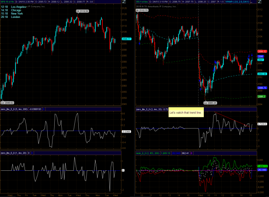Click the zero_lite (1, /es, 20) study label
This screenshot has width=269, height=197.
(x=14, y=153)
